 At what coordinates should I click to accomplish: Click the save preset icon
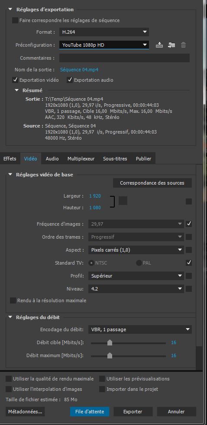coord(159,45)
